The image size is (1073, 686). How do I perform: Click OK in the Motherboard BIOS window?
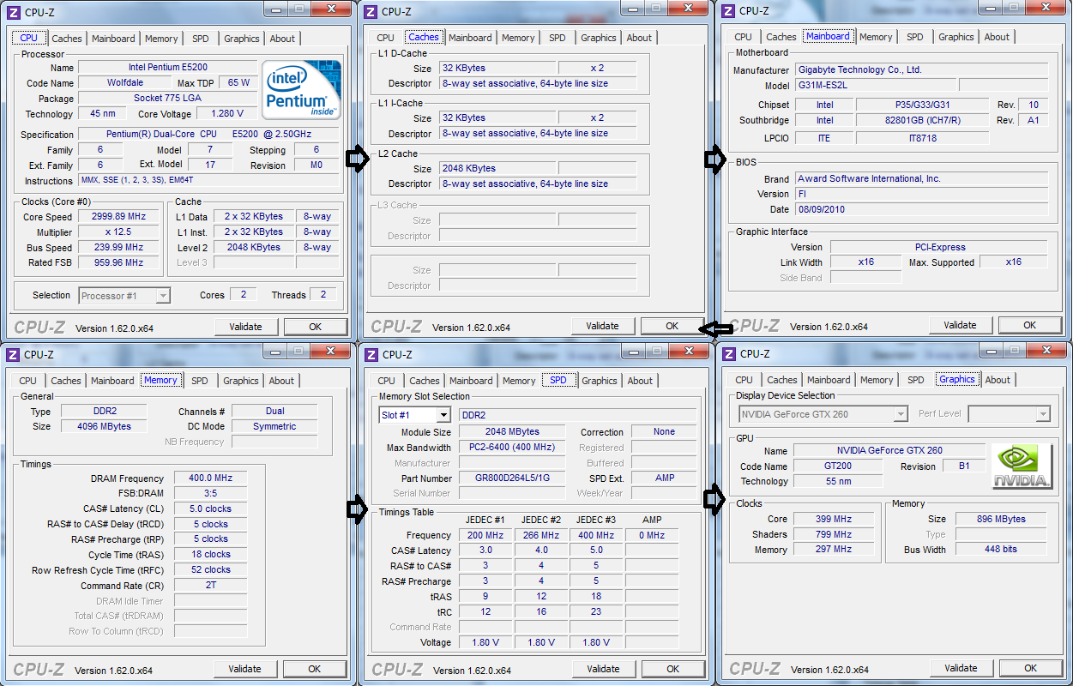pyautogui.click(x=1030, y=325)
